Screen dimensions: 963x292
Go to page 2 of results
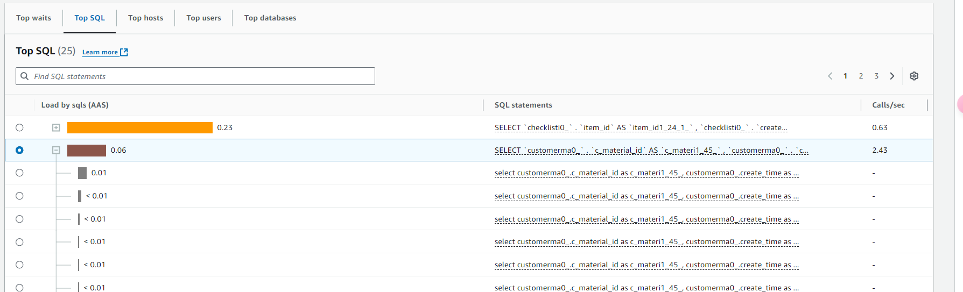pyautogui.click(x=861, y=76)
